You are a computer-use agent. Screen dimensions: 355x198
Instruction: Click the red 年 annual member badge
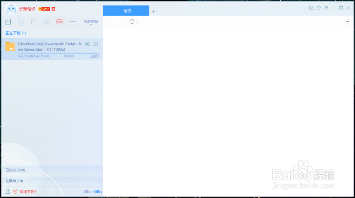(54, 9)
